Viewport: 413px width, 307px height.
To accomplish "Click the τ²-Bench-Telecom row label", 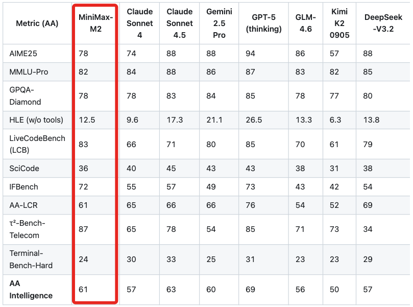I will (x=28, y=229).
